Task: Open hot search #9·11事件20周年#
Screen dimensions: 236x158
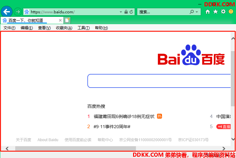Action: click(112, 127)
